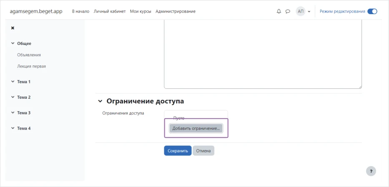The width and height of the screenshot is (389, 187).
Task: Collapse the Тема 4 chevron
Action: click(x=13, y=128)
